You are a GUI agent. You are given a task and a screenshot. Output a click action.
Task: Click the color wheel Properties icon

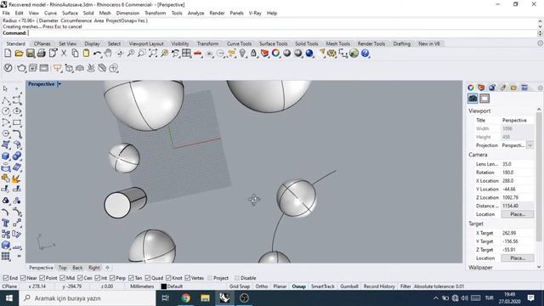(x=275, y=53)
